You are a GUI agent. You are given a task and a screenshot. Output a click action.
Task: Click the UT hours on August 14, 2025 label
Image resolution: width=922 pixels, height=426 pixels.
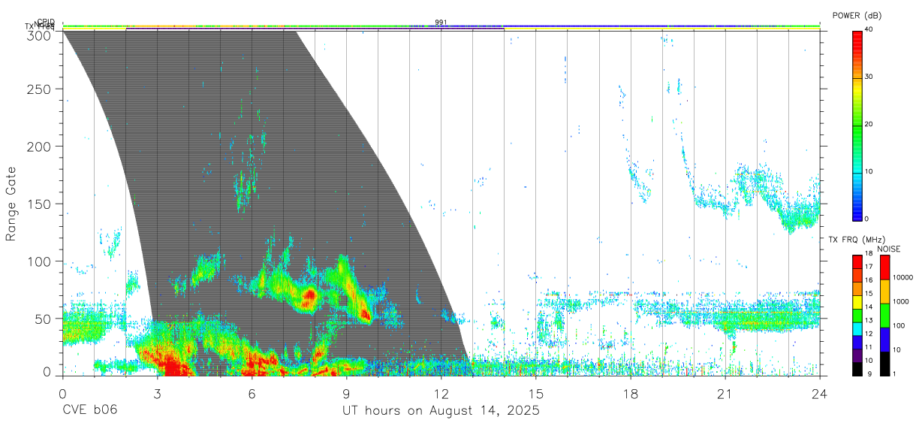point(441,411)
